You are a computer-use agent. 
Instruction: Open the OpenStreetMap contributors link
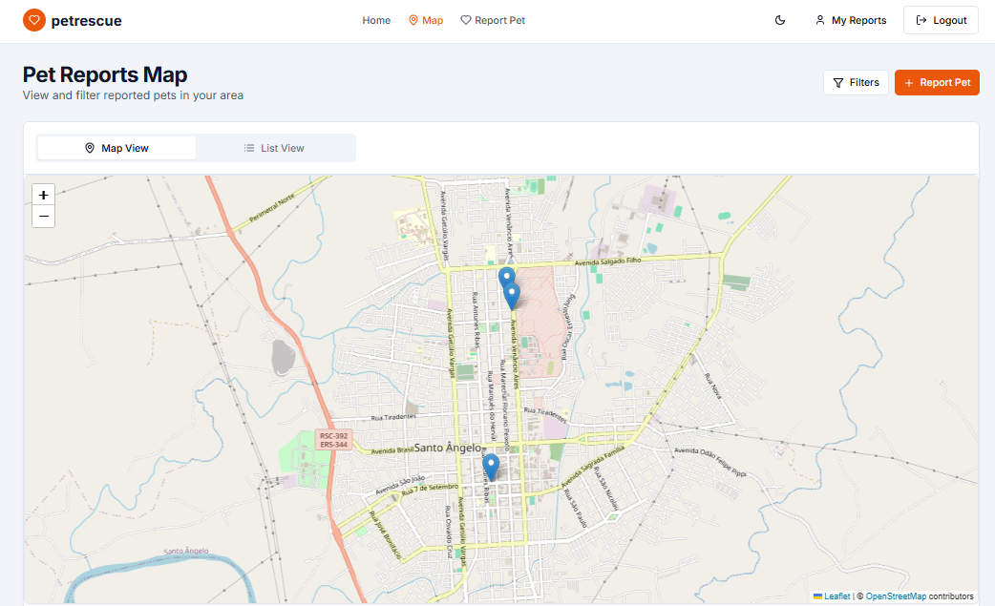[x=896, y=596]
